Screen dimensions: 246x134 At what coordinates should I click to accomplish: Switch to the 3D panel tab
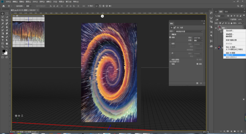click(x=216, y=11)
